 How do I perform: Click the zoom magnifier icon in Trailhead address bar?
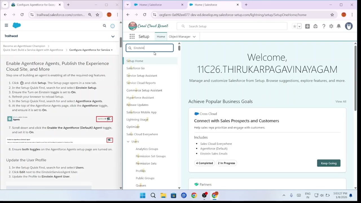(x=90, y=15)
